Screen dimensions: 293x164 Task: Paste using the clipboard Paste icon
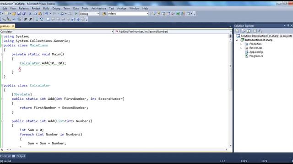pos(40,14)
